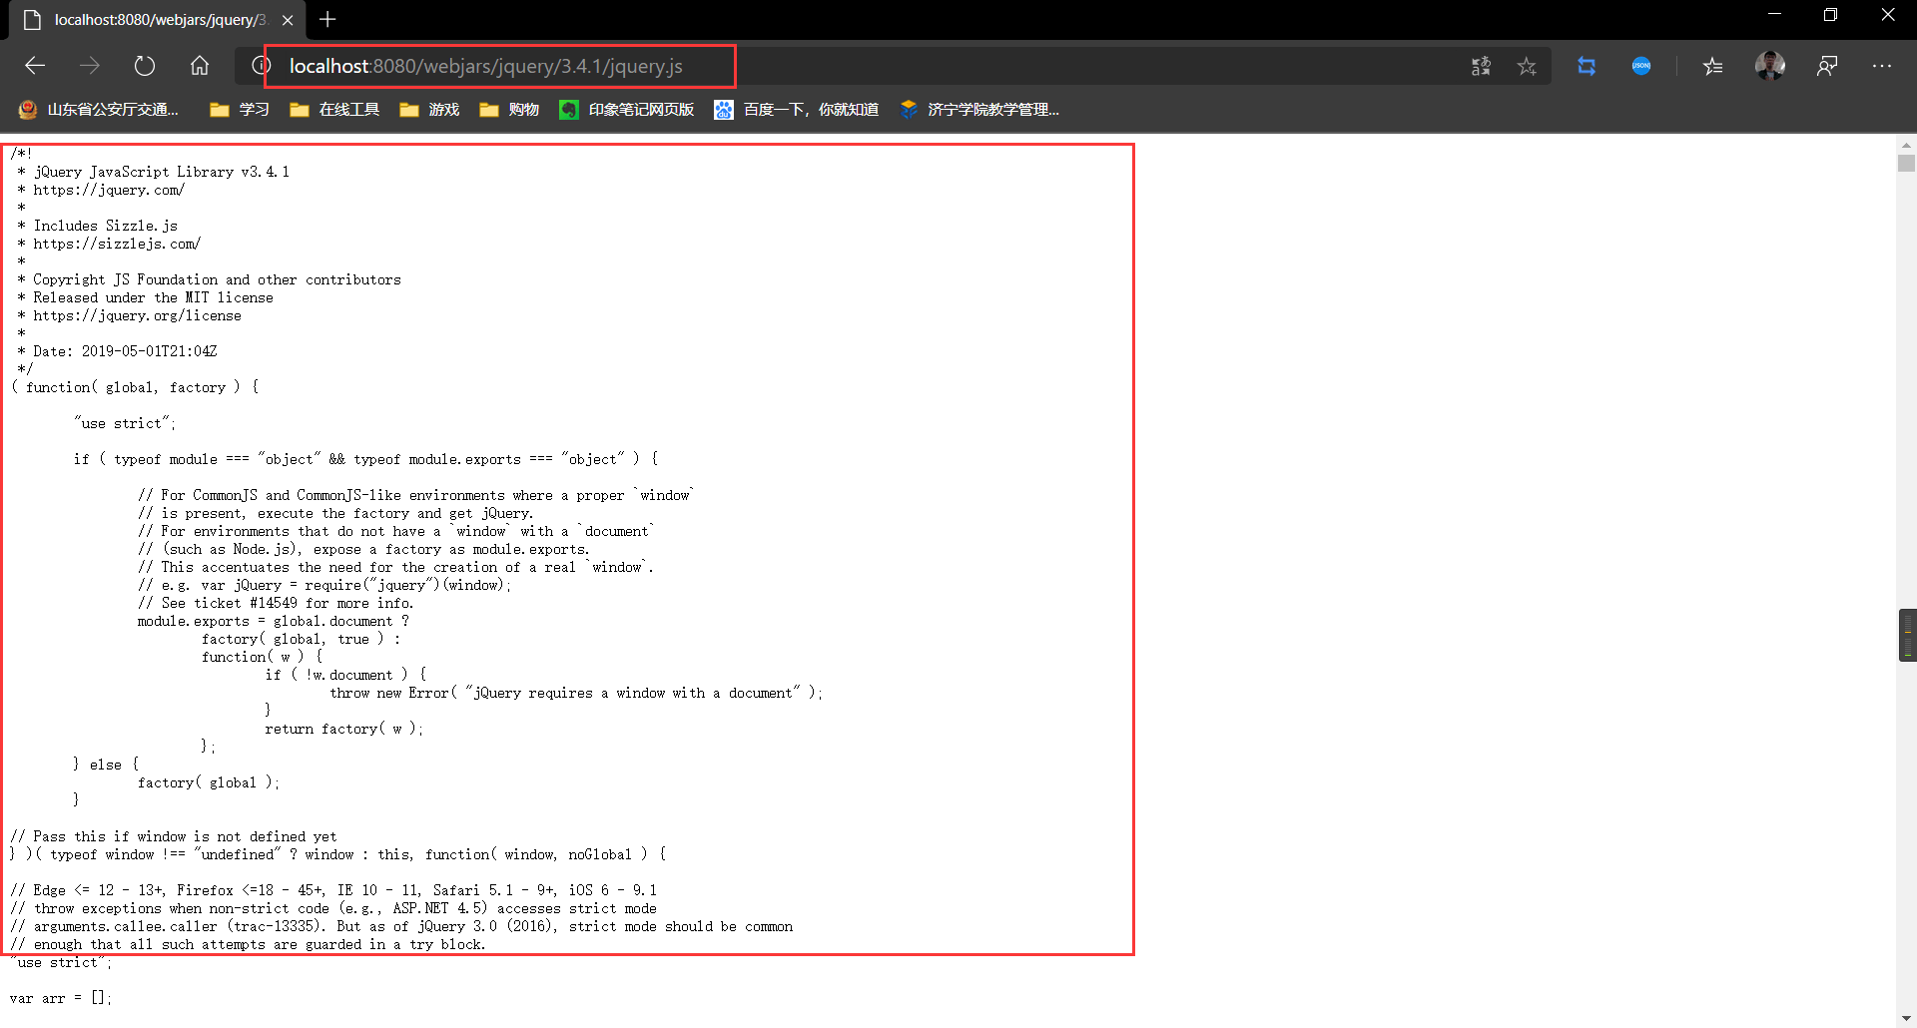Click the line 'module.exports = global.document ?'
This screenshot has width=1917, height=1028.
coord(274,621)
